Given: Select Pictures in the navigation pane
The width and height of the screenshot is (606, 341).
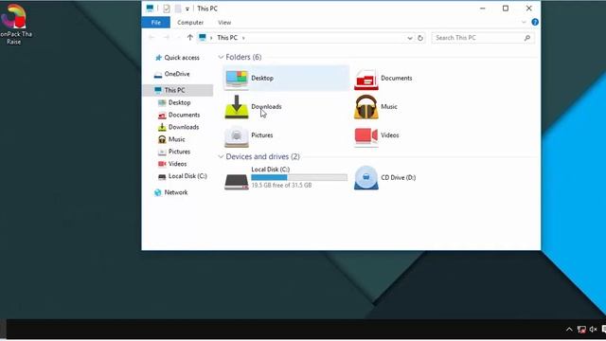Looking at the screenshot, I should click(x=178, y=152).
